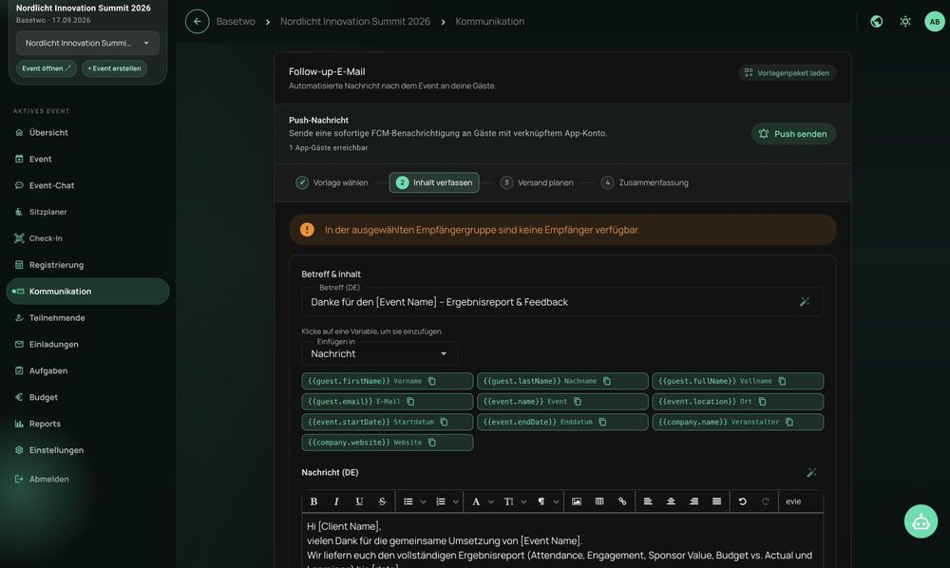The width and height of the screenshot is (950, 568).
Task: Copy the event.startDate variable
Action: (444, 422)
